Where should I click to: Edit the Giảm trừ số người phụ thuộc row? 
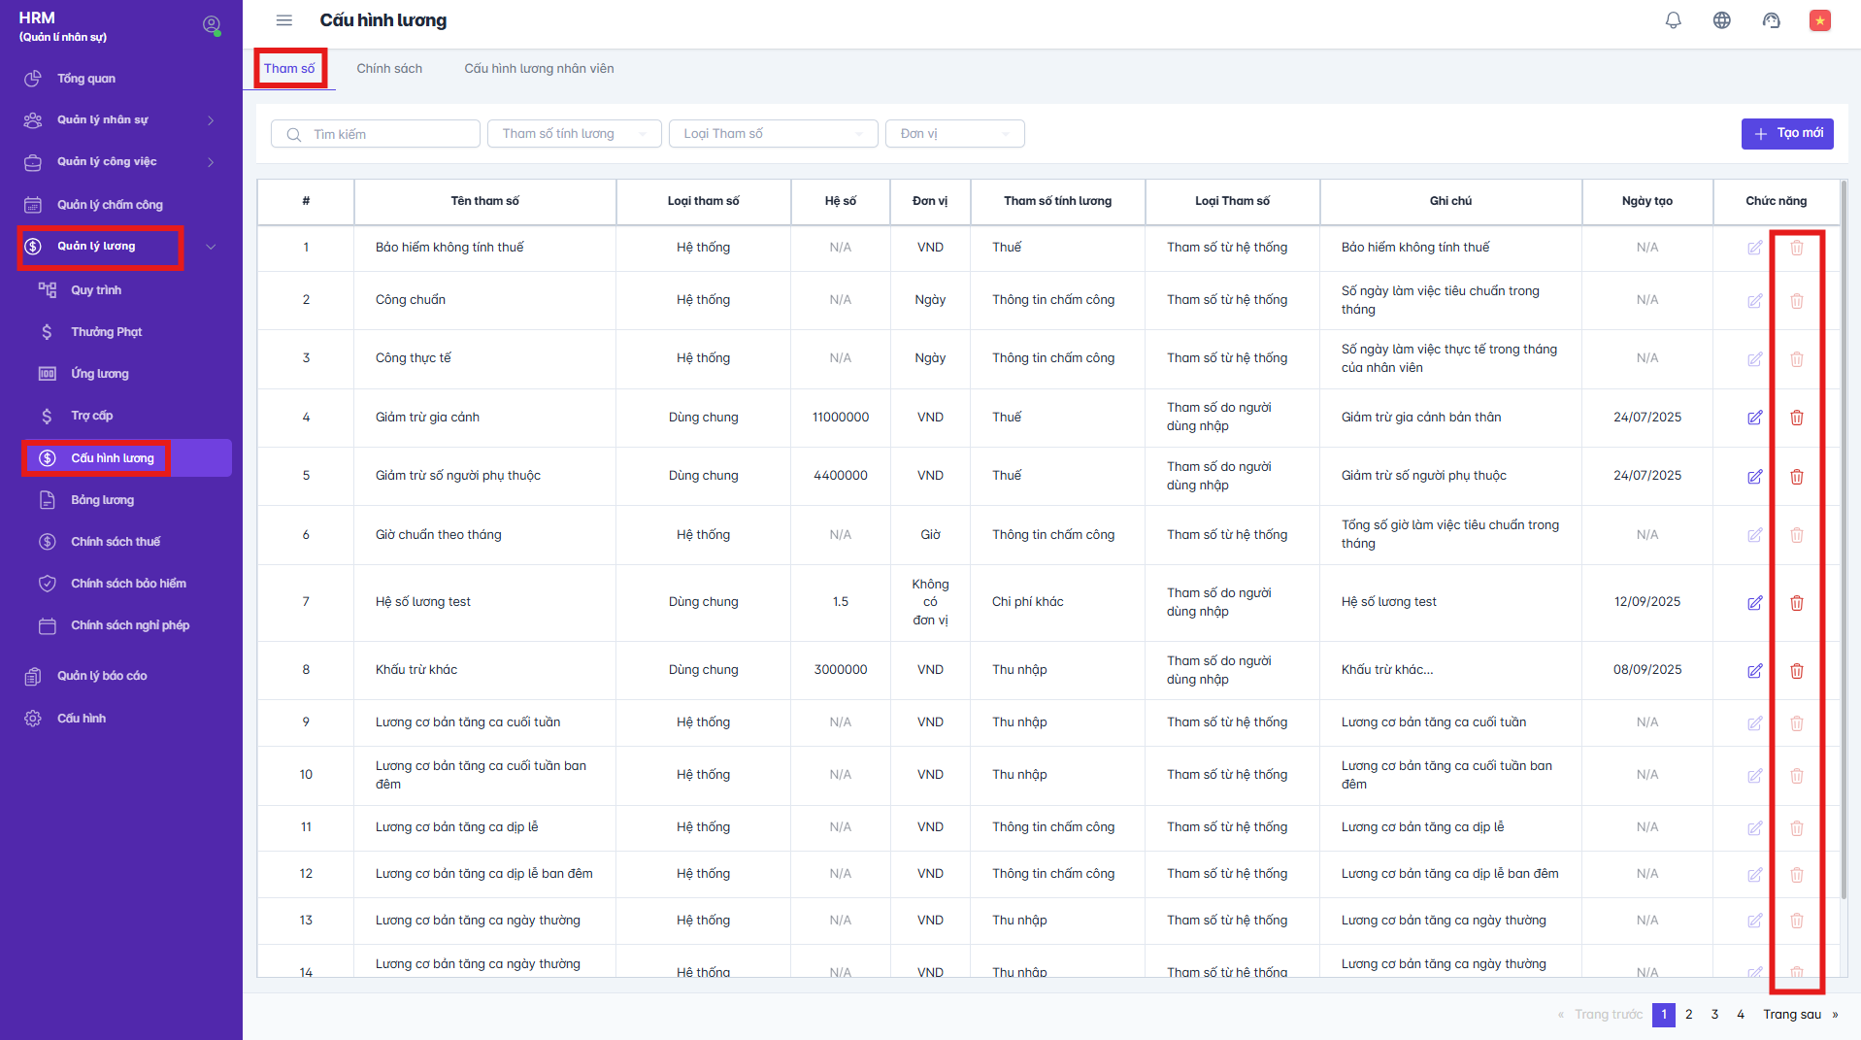pos(1754,477)
